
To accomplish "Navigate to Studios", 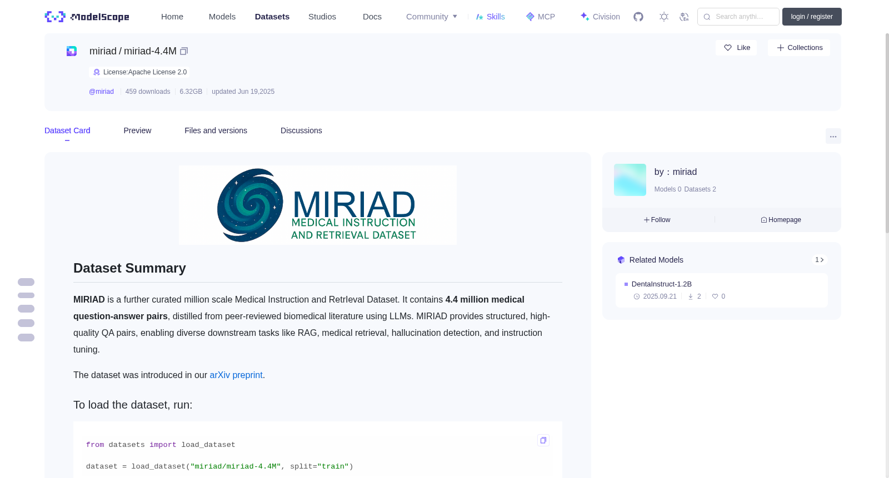I will coord(322,17).
